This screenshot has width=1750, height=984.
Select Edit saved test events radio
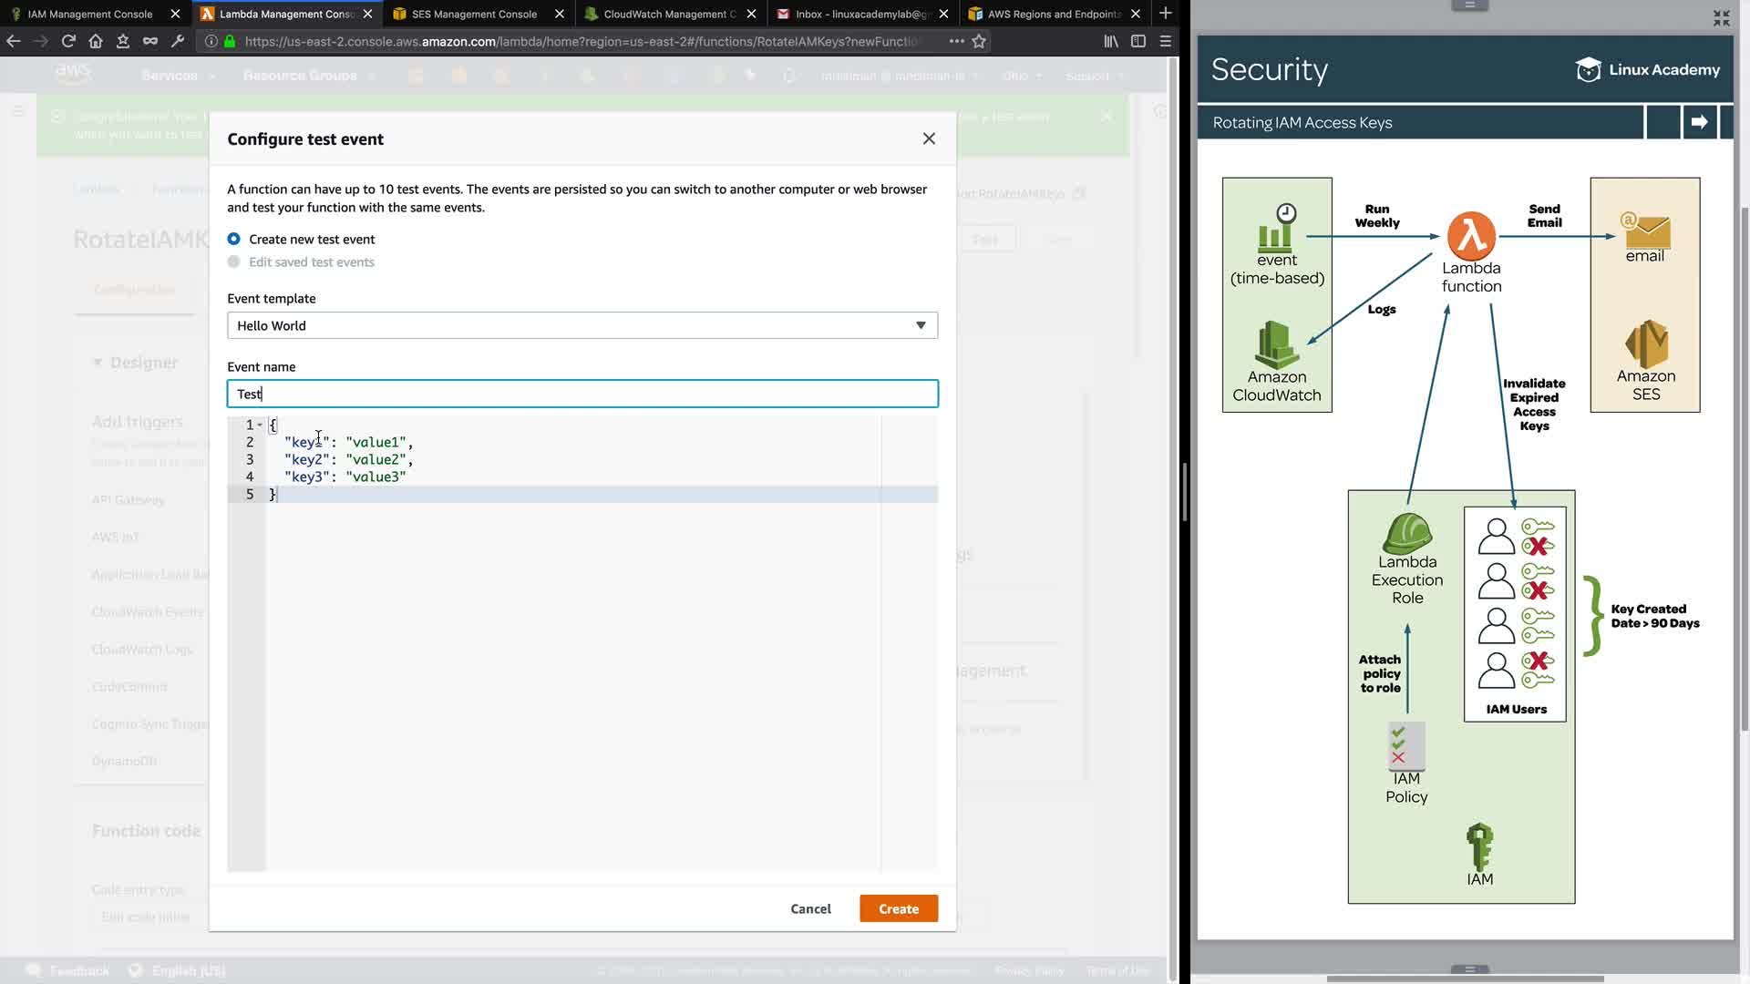(x=234, y=262)
